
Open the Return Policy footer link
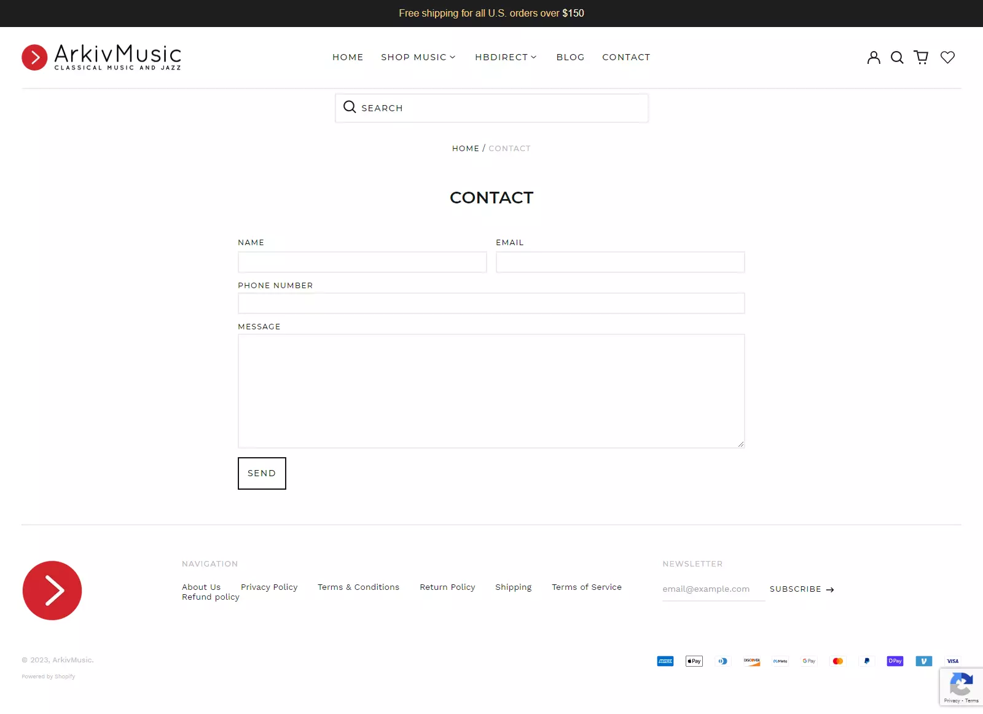tap(447, 587)
